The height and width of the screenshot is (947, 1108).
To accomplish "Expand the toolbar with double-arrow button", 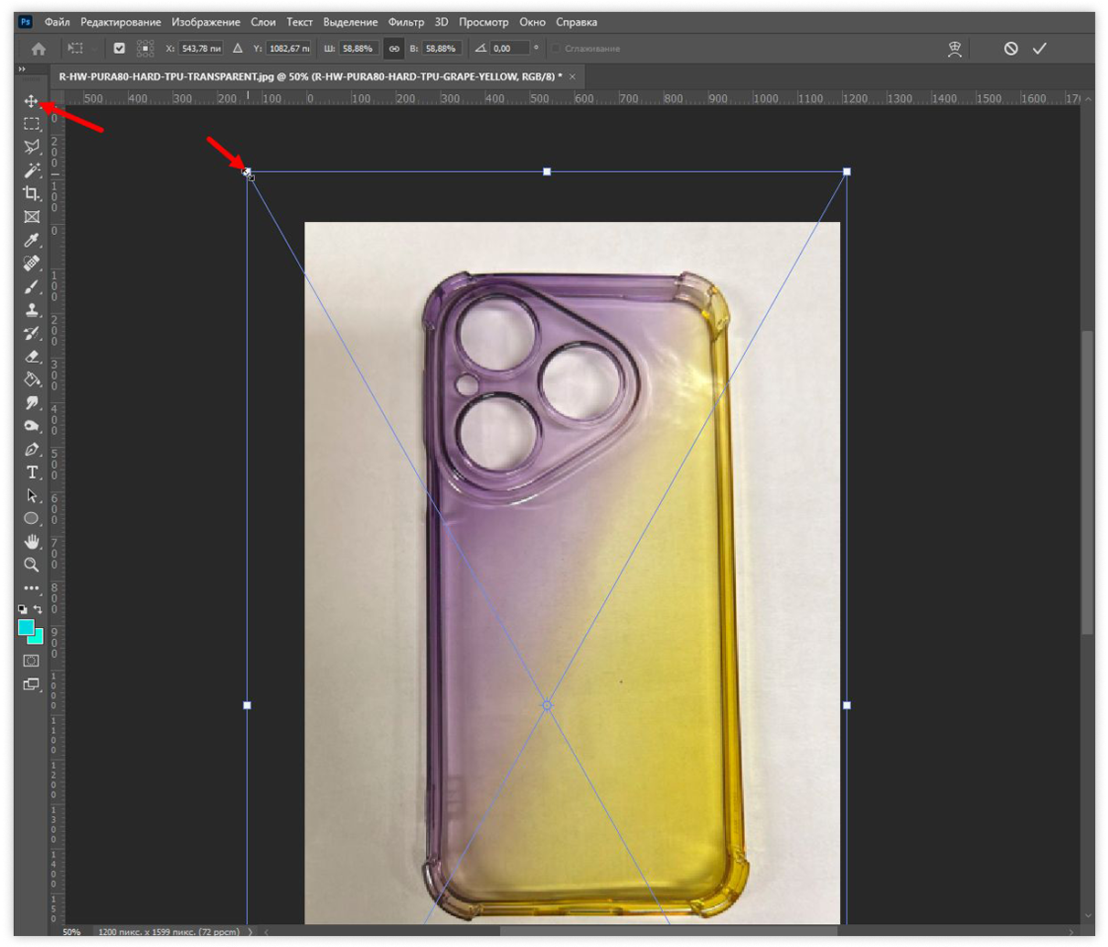I will tap(21, 69).
